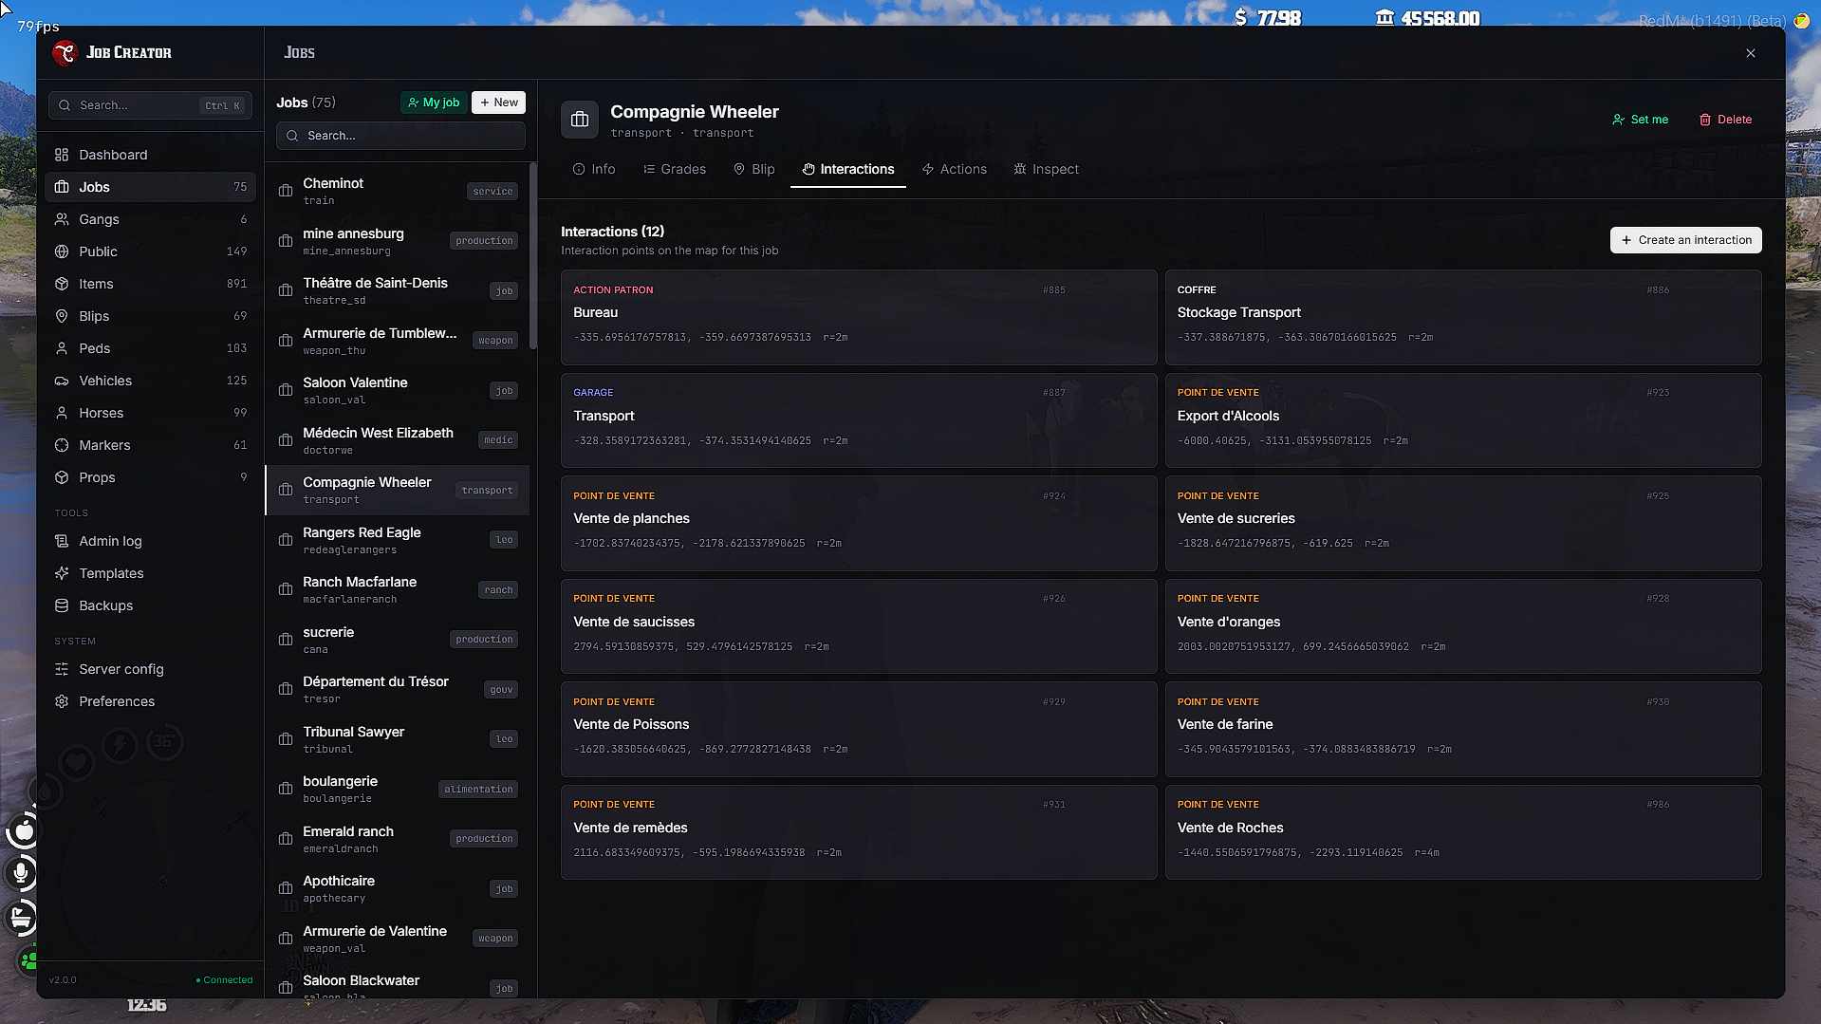Click the Markers icon in sidebar
Viewport: 1821px width, 1024px height.
(x=62, y=445)
